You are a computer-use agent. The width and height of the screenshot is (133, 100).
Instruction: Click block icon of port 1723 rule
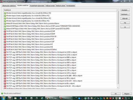[5, 68]
